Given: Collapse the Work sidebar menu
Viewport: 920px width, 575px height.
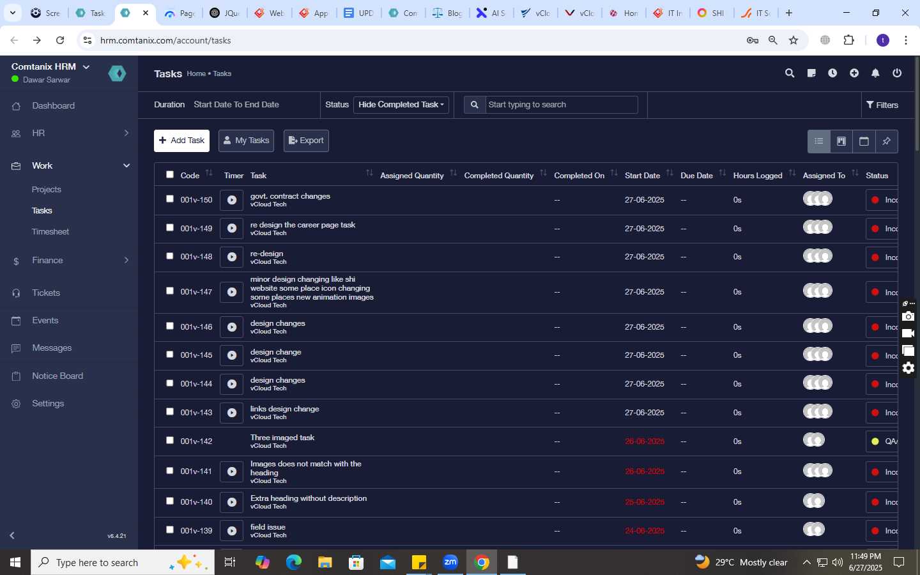Looking at the screenshot, I should coord(69,166).
